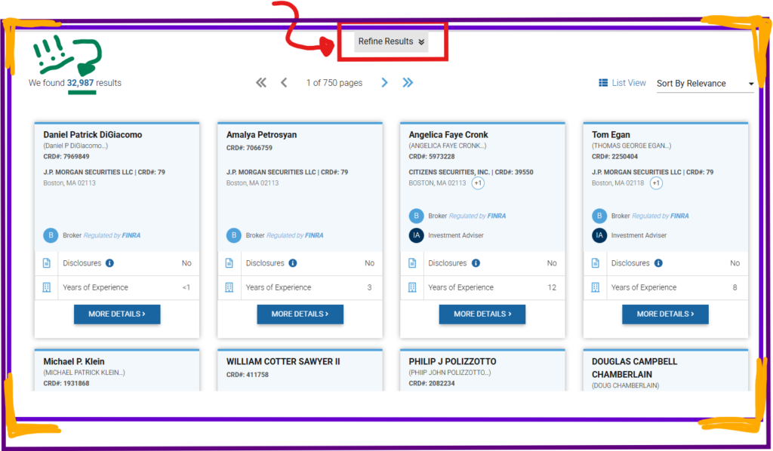773x451 pixels.
Task: Open More Details for Angelica Faye Cronk
Action: click(482, 314)
